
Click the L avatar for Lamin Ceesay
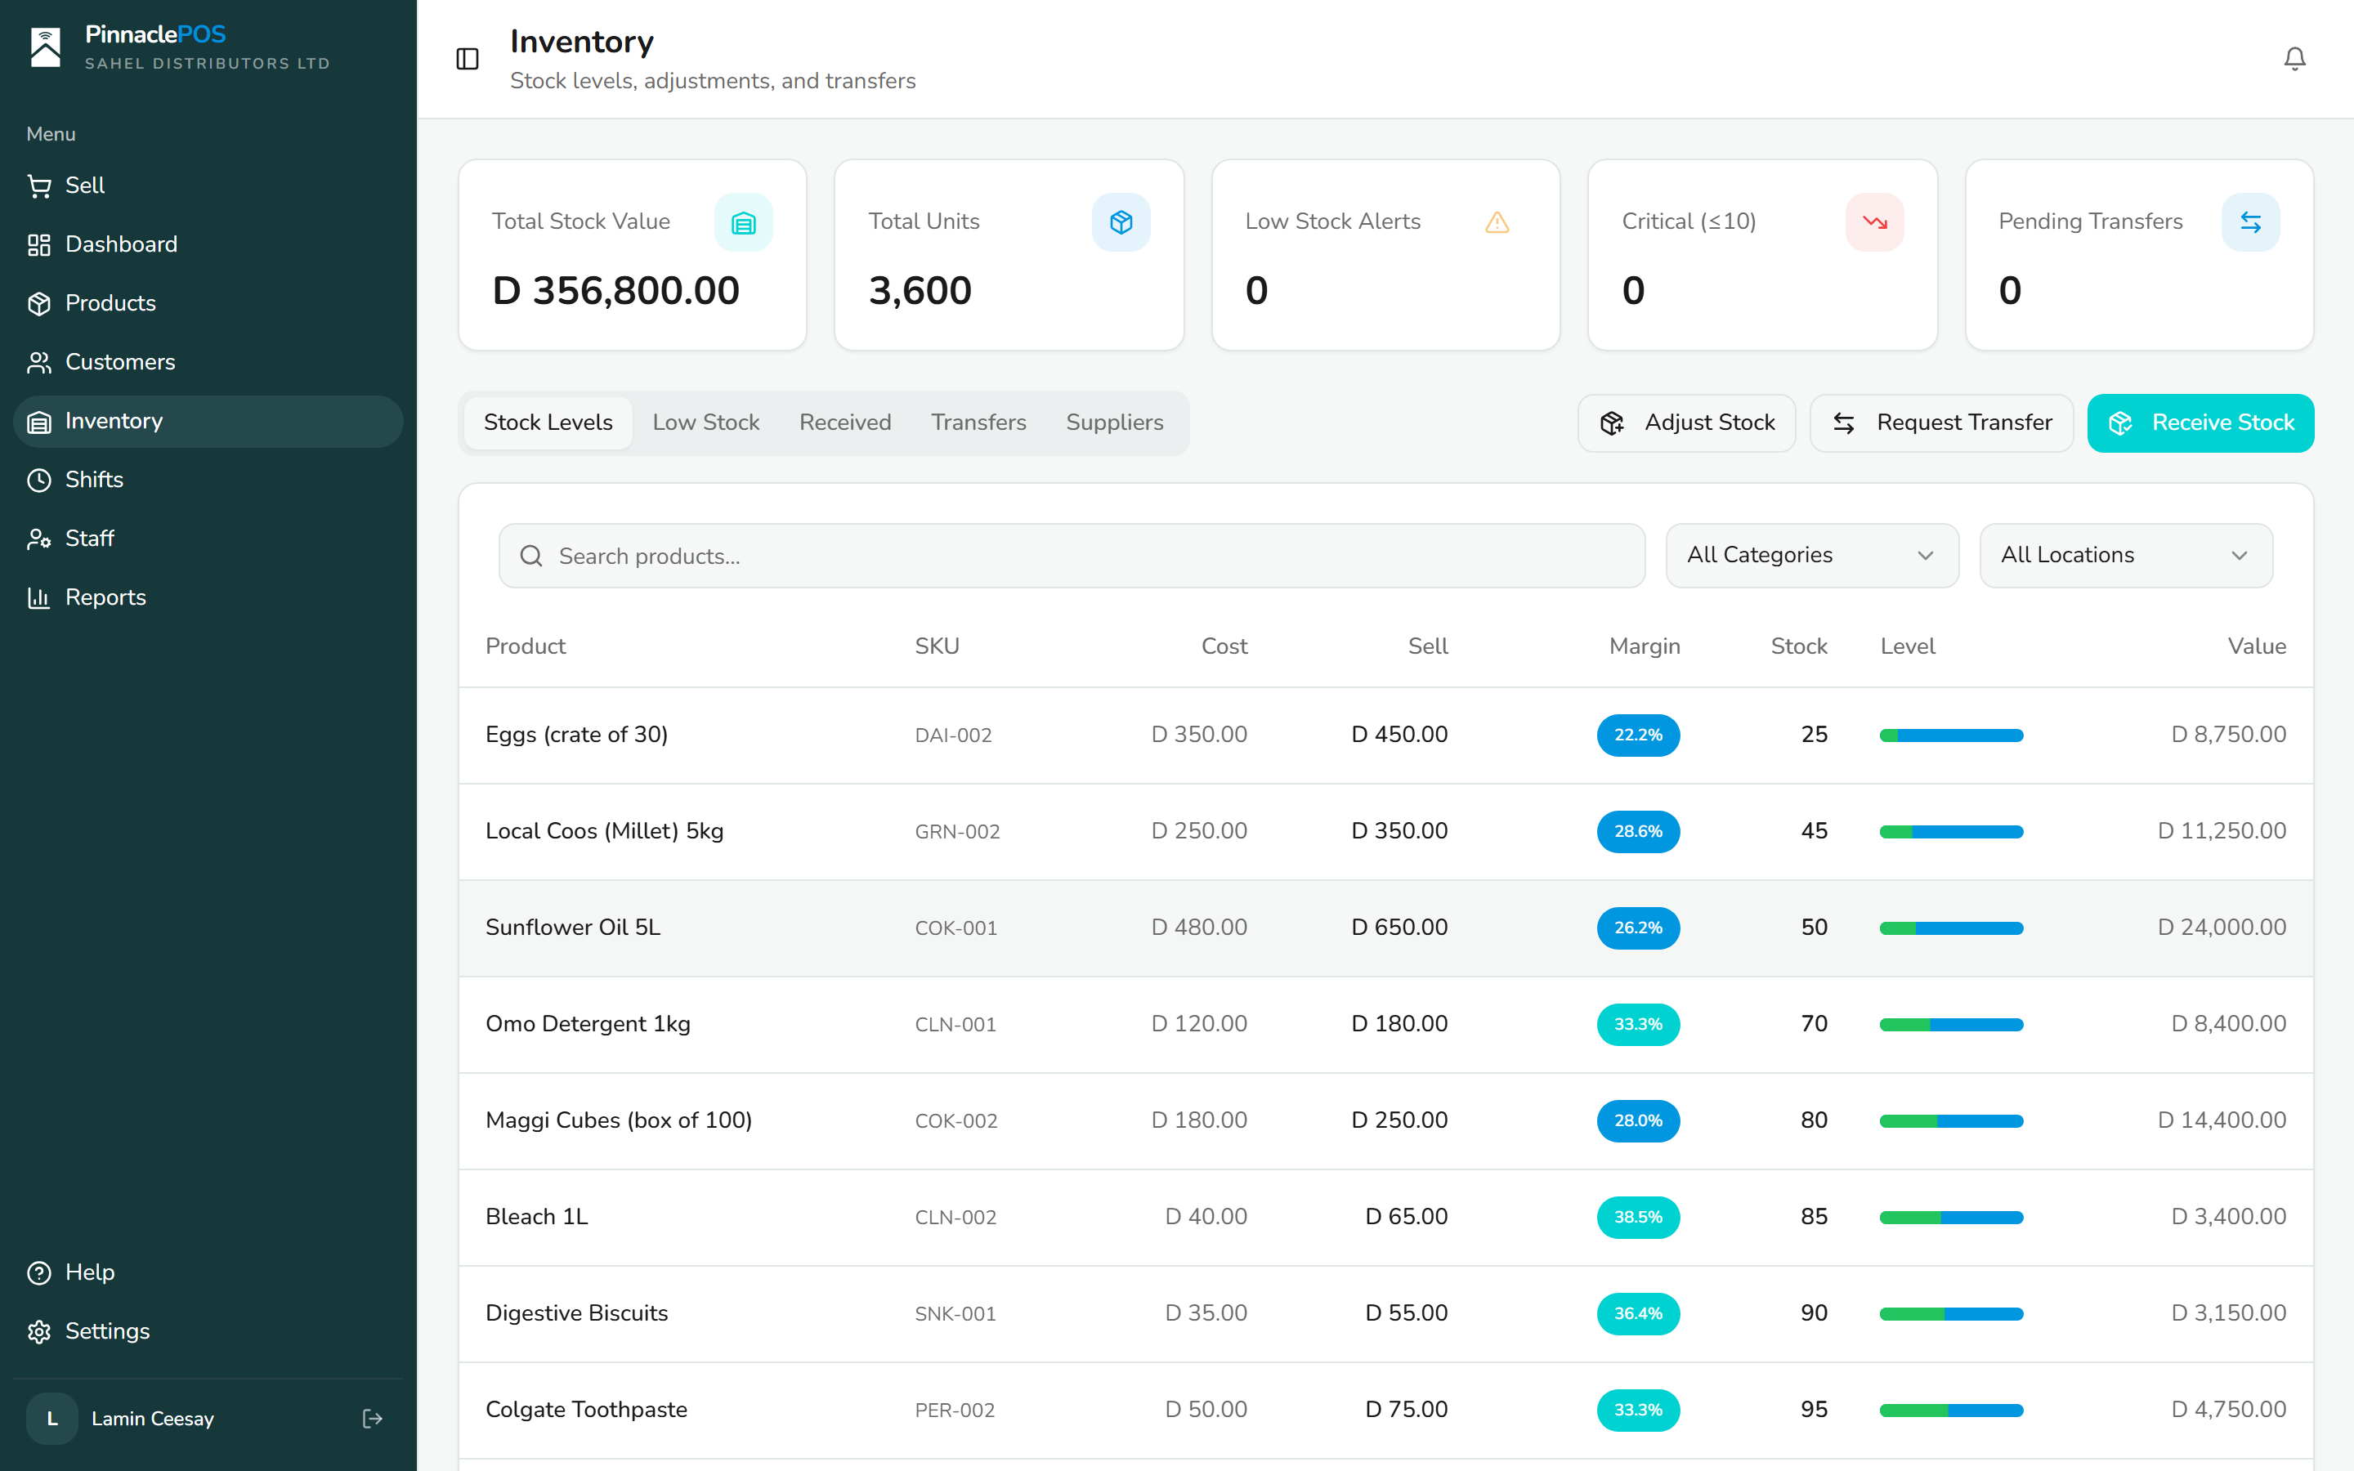[52, 1419]
